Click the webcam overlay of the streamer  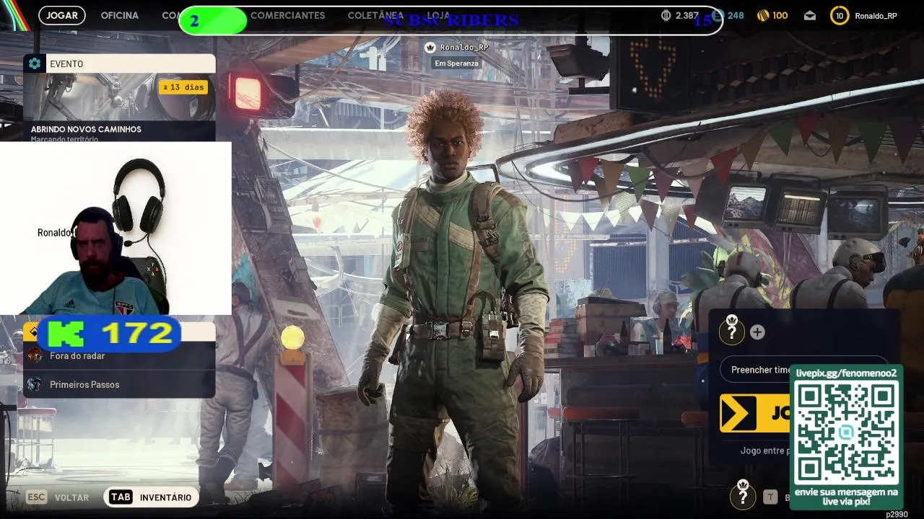point(115,228)
